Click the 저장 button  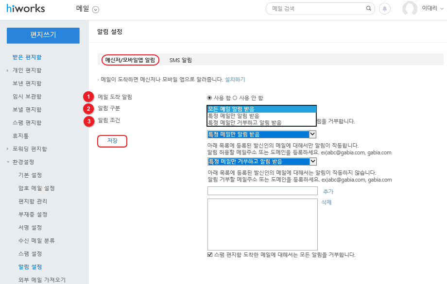coord(112,141)
